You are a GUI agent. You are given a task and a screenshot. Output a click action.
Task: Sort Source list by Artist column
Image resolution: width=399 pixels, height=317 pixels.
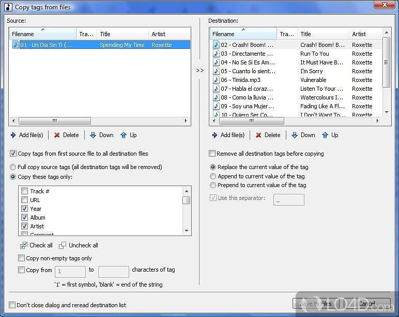[169, 34]
